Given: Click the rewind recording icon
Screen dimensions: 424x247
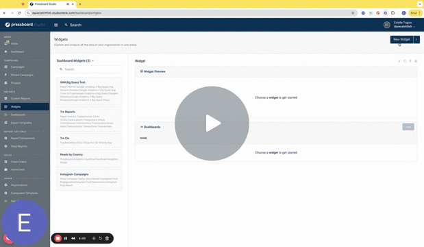Looking at the screenshot, I should [x=73, y=238].
